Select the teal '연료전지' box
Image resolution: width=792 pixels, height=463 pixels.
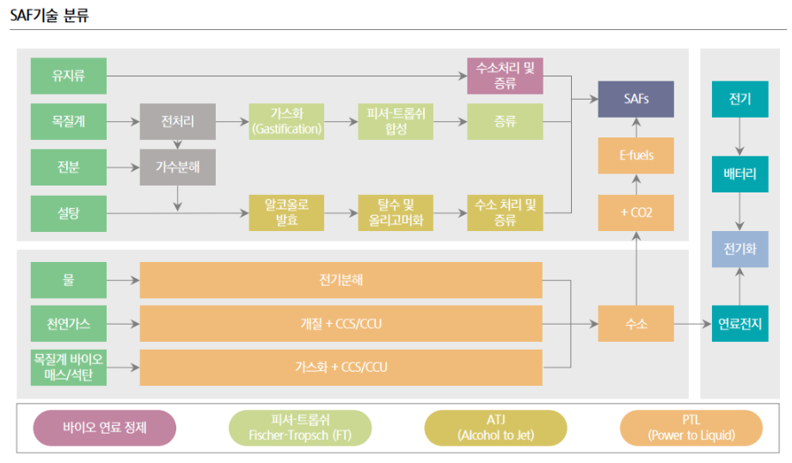[x=740, y=323]
